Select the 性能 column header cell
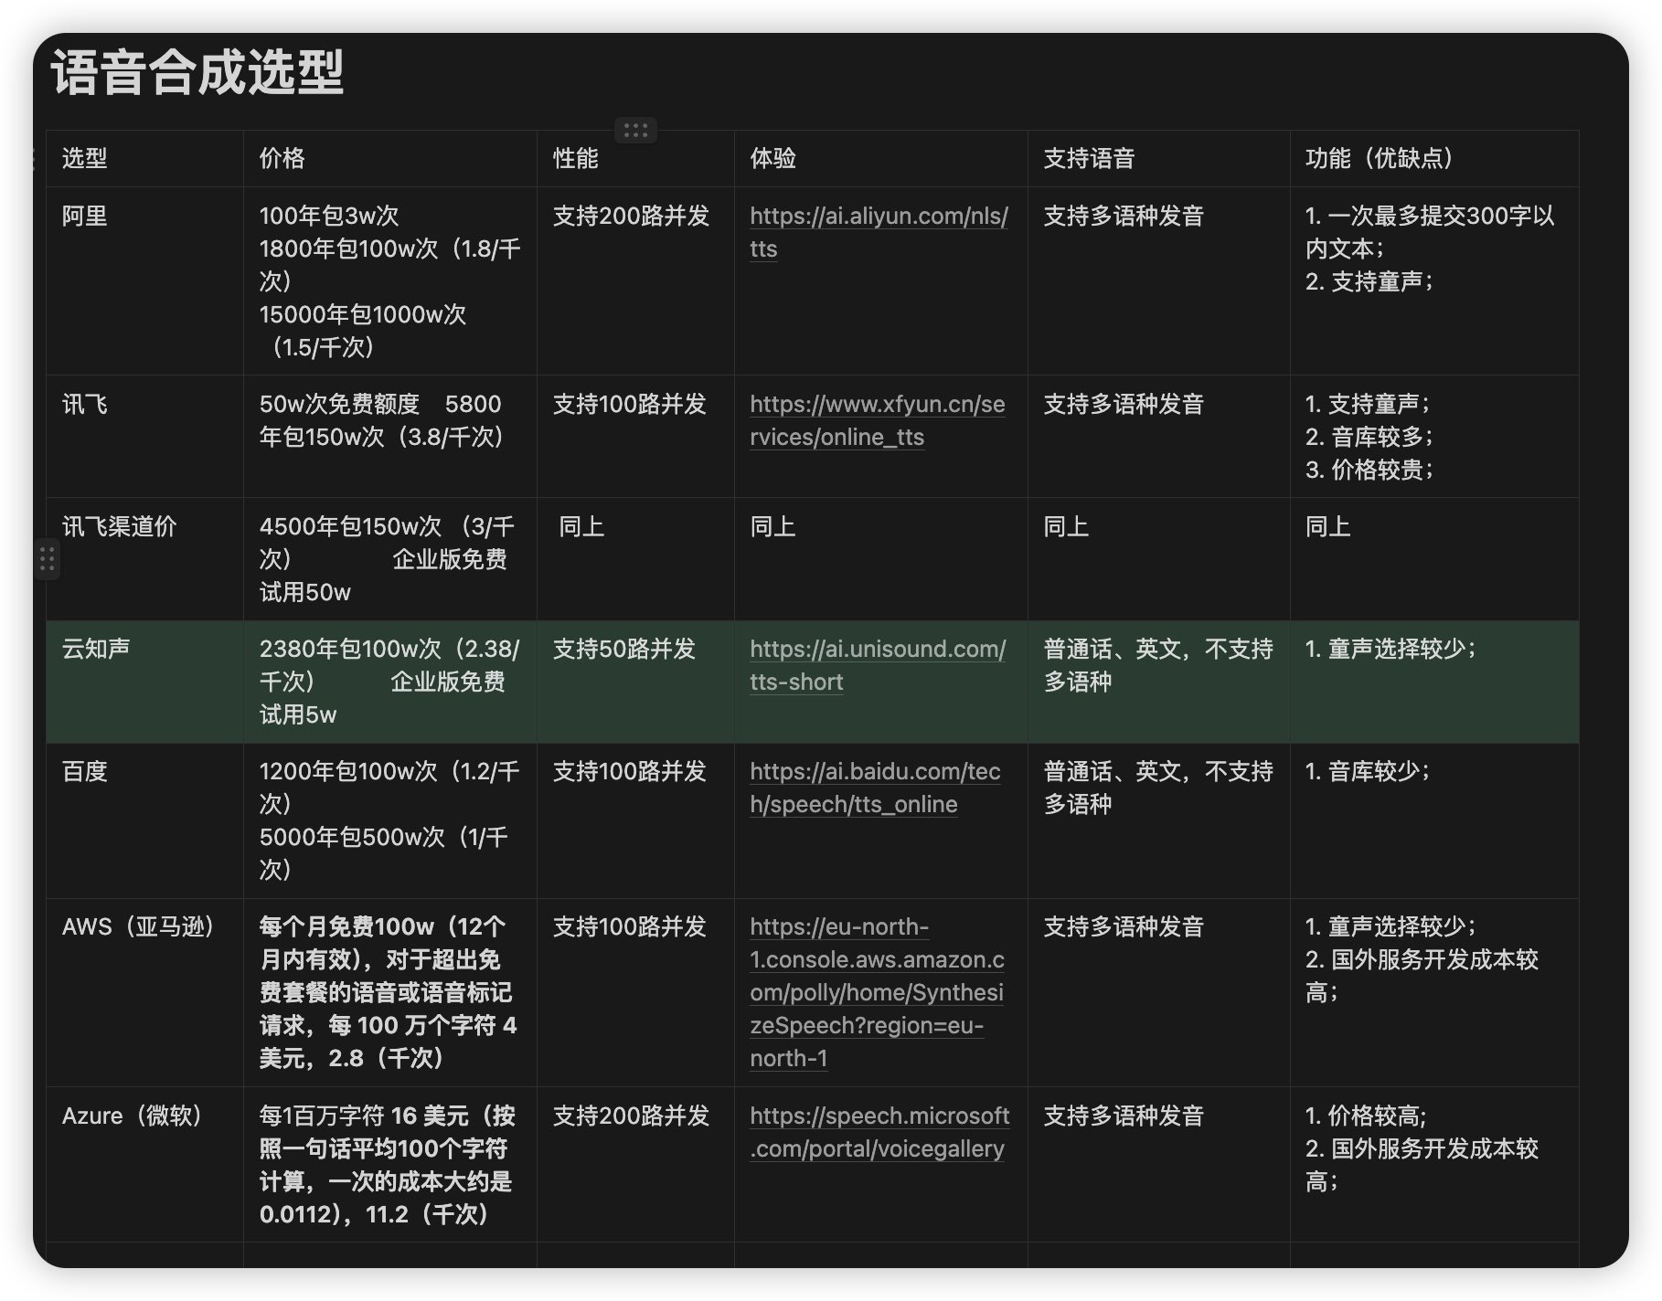The height and width of the screenshot is (1301, 1662). coord(635,159)
